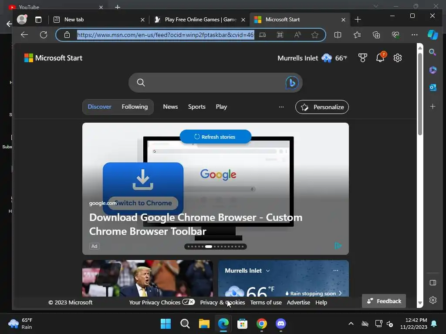Viewport: 446px width, 334px height.
Task: Open the Favorites list icon
Action: (357, 35)
